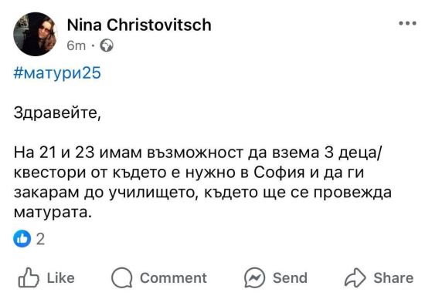This screenshot has height=299, width=432.
Task: Click the curved arrow Share icon
Action: (x=355, y=277)
